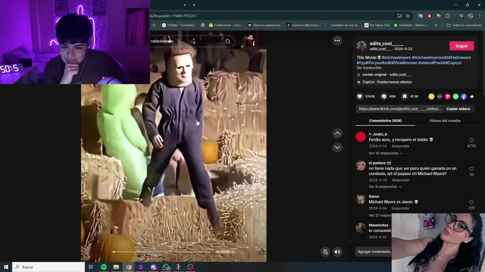Open the Contador en vivo bookmark

[342, 25]
